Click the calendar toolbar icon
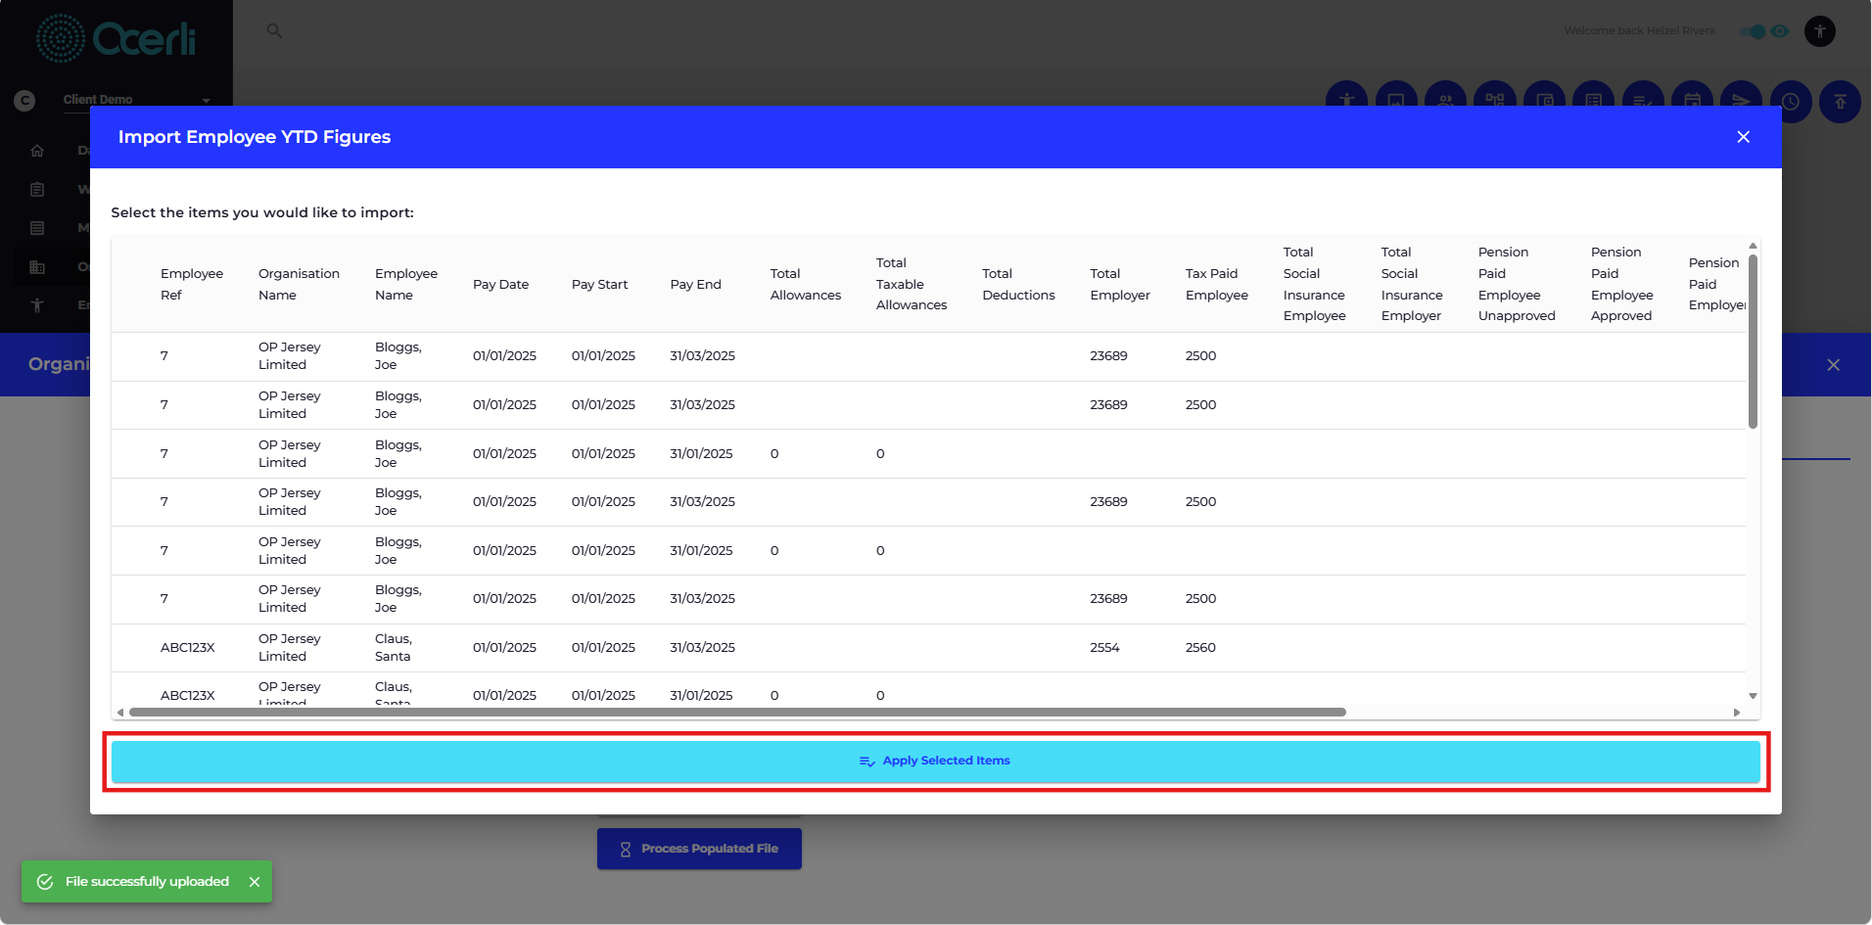The image size is (1872, 925). (x=1692, y=93)
